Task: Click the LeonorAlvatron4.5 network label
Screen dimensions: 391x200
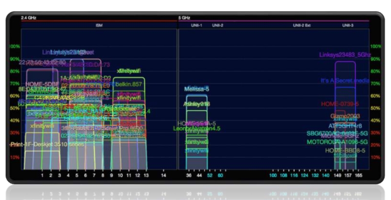Action: pyautogui.click(x=197, y=128)
